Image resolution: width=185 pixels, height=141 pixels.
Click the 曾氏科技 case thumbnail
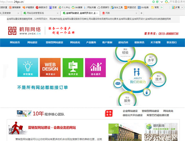pos(161,132)
